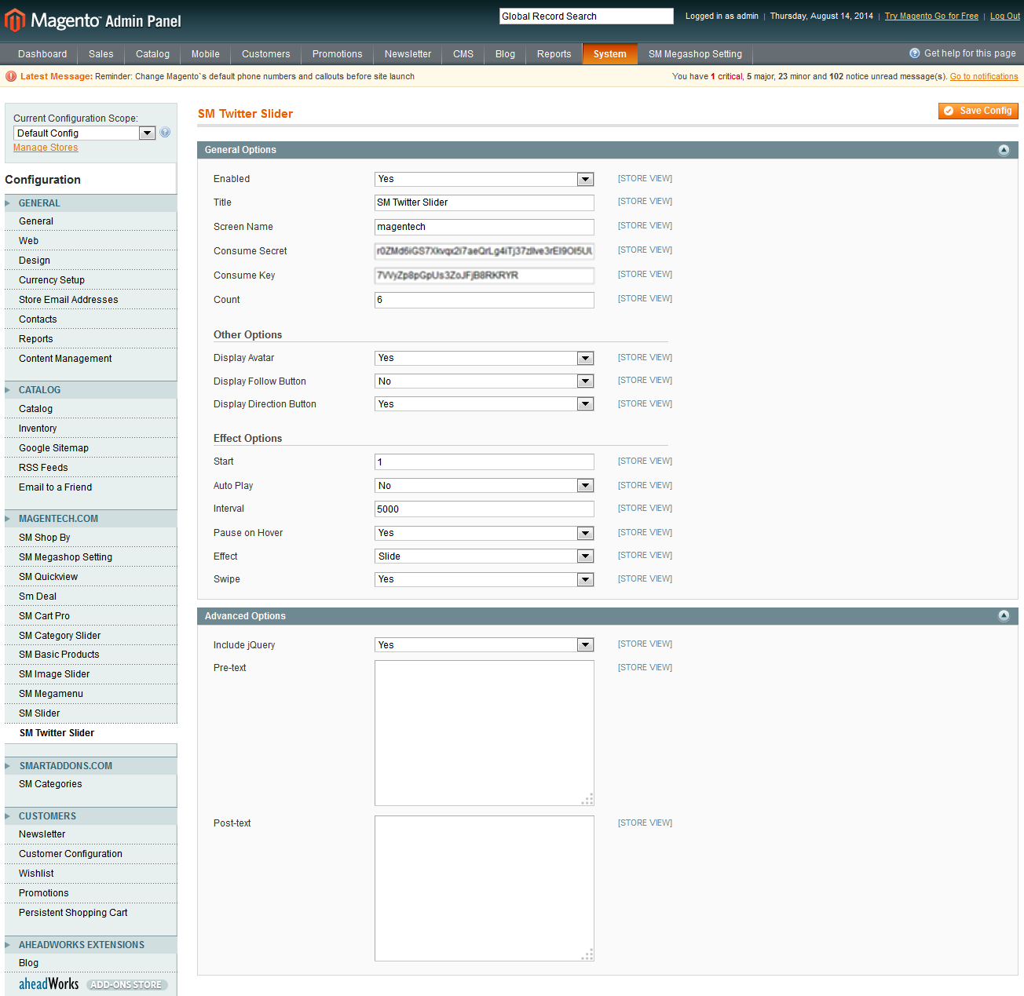
Task: Click the Magento logo icon
Action: (15, 20)
